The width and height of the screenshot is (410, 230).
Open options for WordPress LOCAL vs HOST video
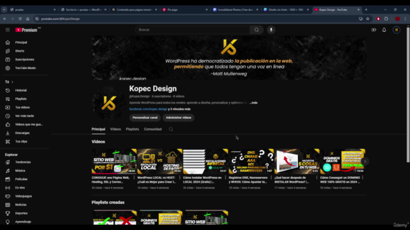pos(179,178)
